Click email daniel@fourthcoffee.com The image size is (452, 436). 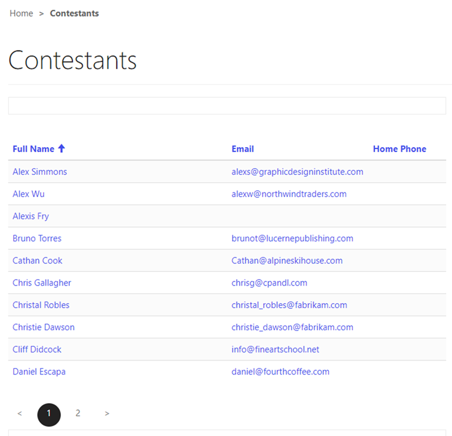click(280, 372)
